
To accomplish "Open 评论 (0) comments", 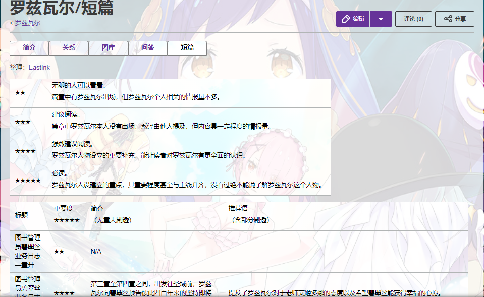I will point(413,19).
